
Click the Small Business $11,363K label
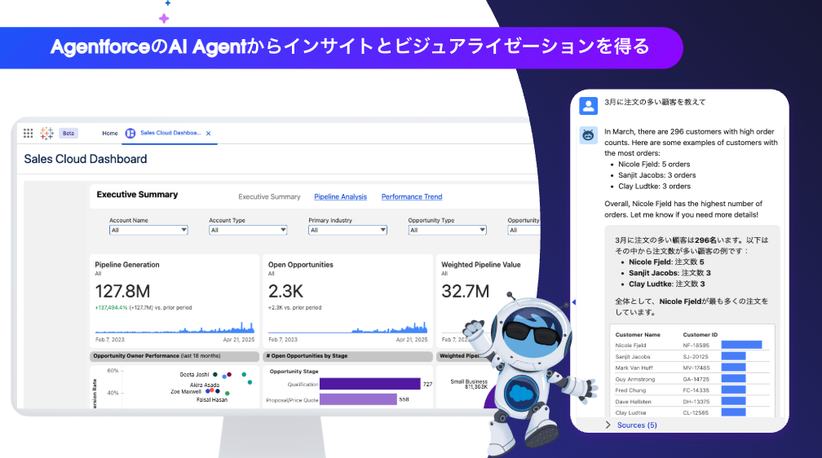pos(469,384)
